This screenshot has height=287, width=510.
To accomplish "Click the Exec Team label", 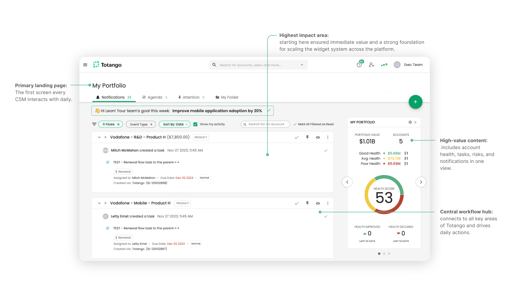I will coord(413,65).
